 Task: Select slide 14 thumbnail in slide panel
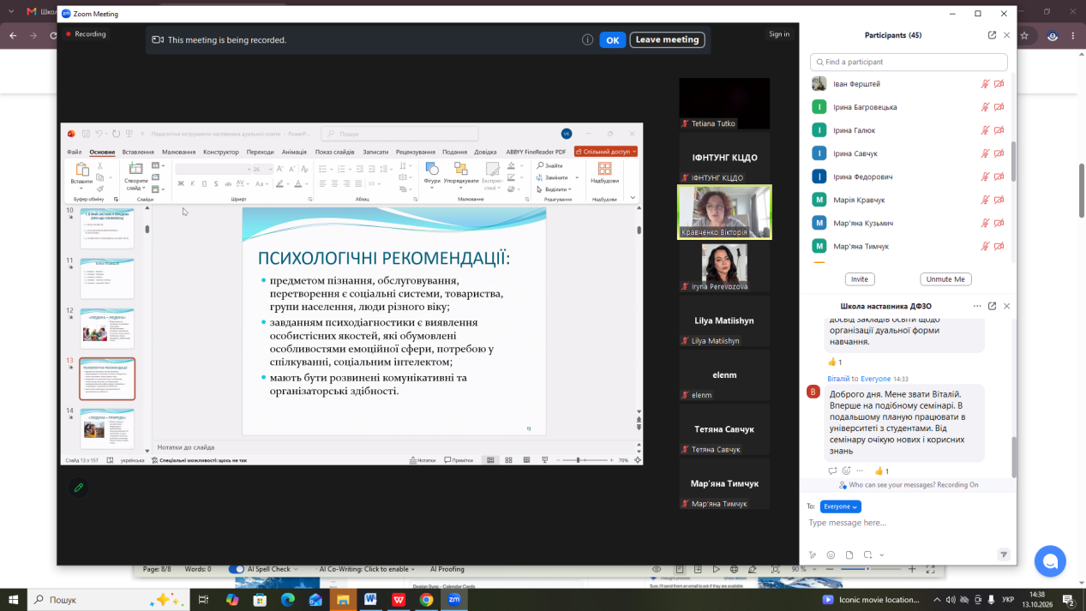[107, 428]
